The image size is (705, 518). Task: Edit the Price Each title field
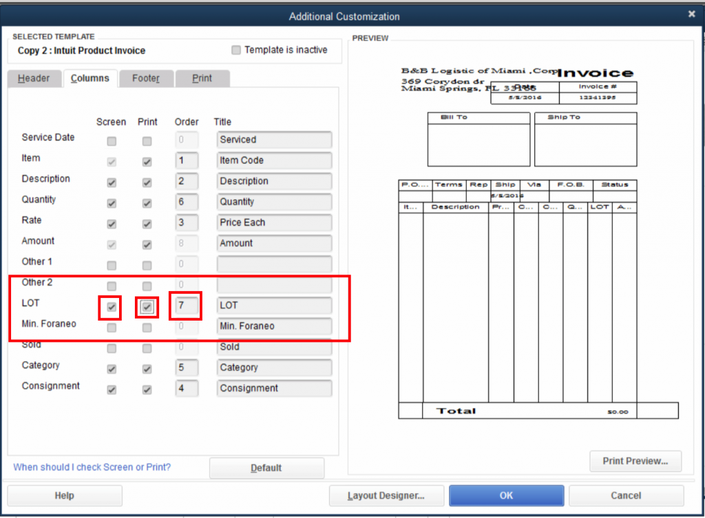click(274, 223)
